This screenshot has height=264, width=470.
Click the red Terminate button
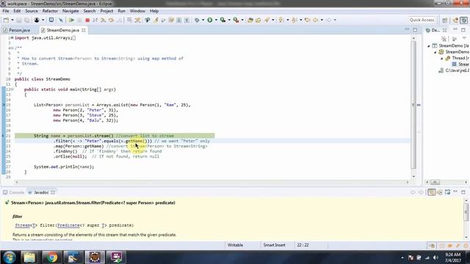[x=87, y=20]
